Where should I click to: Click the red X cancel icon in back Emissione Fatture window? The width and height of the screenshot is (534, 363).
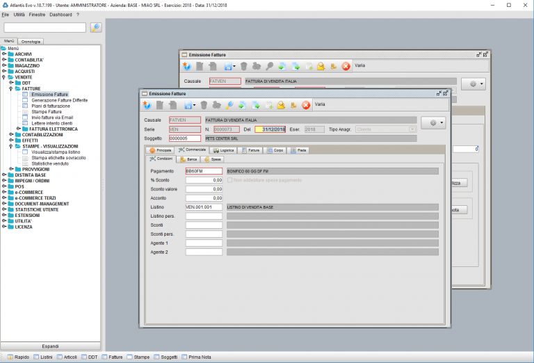click(346, 66)
